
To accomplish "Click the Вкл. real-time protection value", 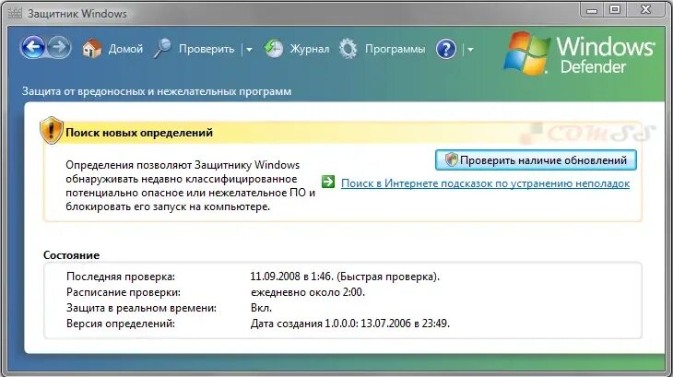I will point(261,308).
